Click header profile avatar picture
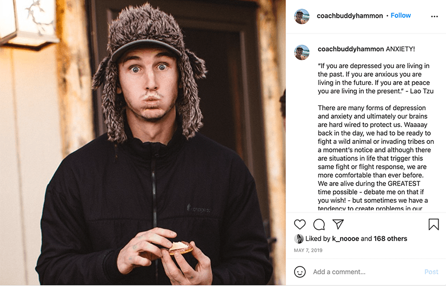The height and width of the screenshot is (286, 446). pos(302,16)
